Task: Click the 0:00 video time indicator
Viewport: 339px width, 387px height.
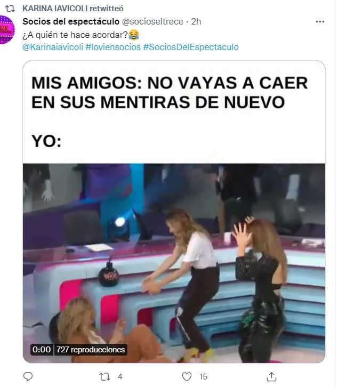Action: coord(42,350)
